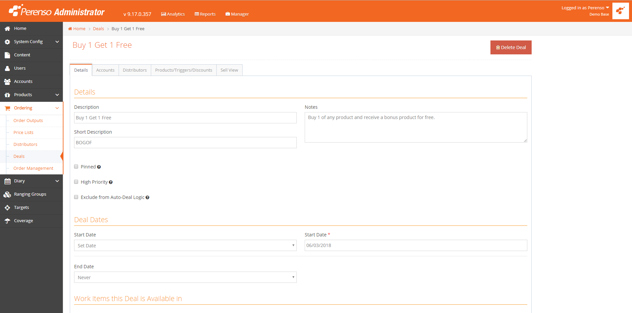Click the breadcrumb Home house icon

click(x=70, y=29)
